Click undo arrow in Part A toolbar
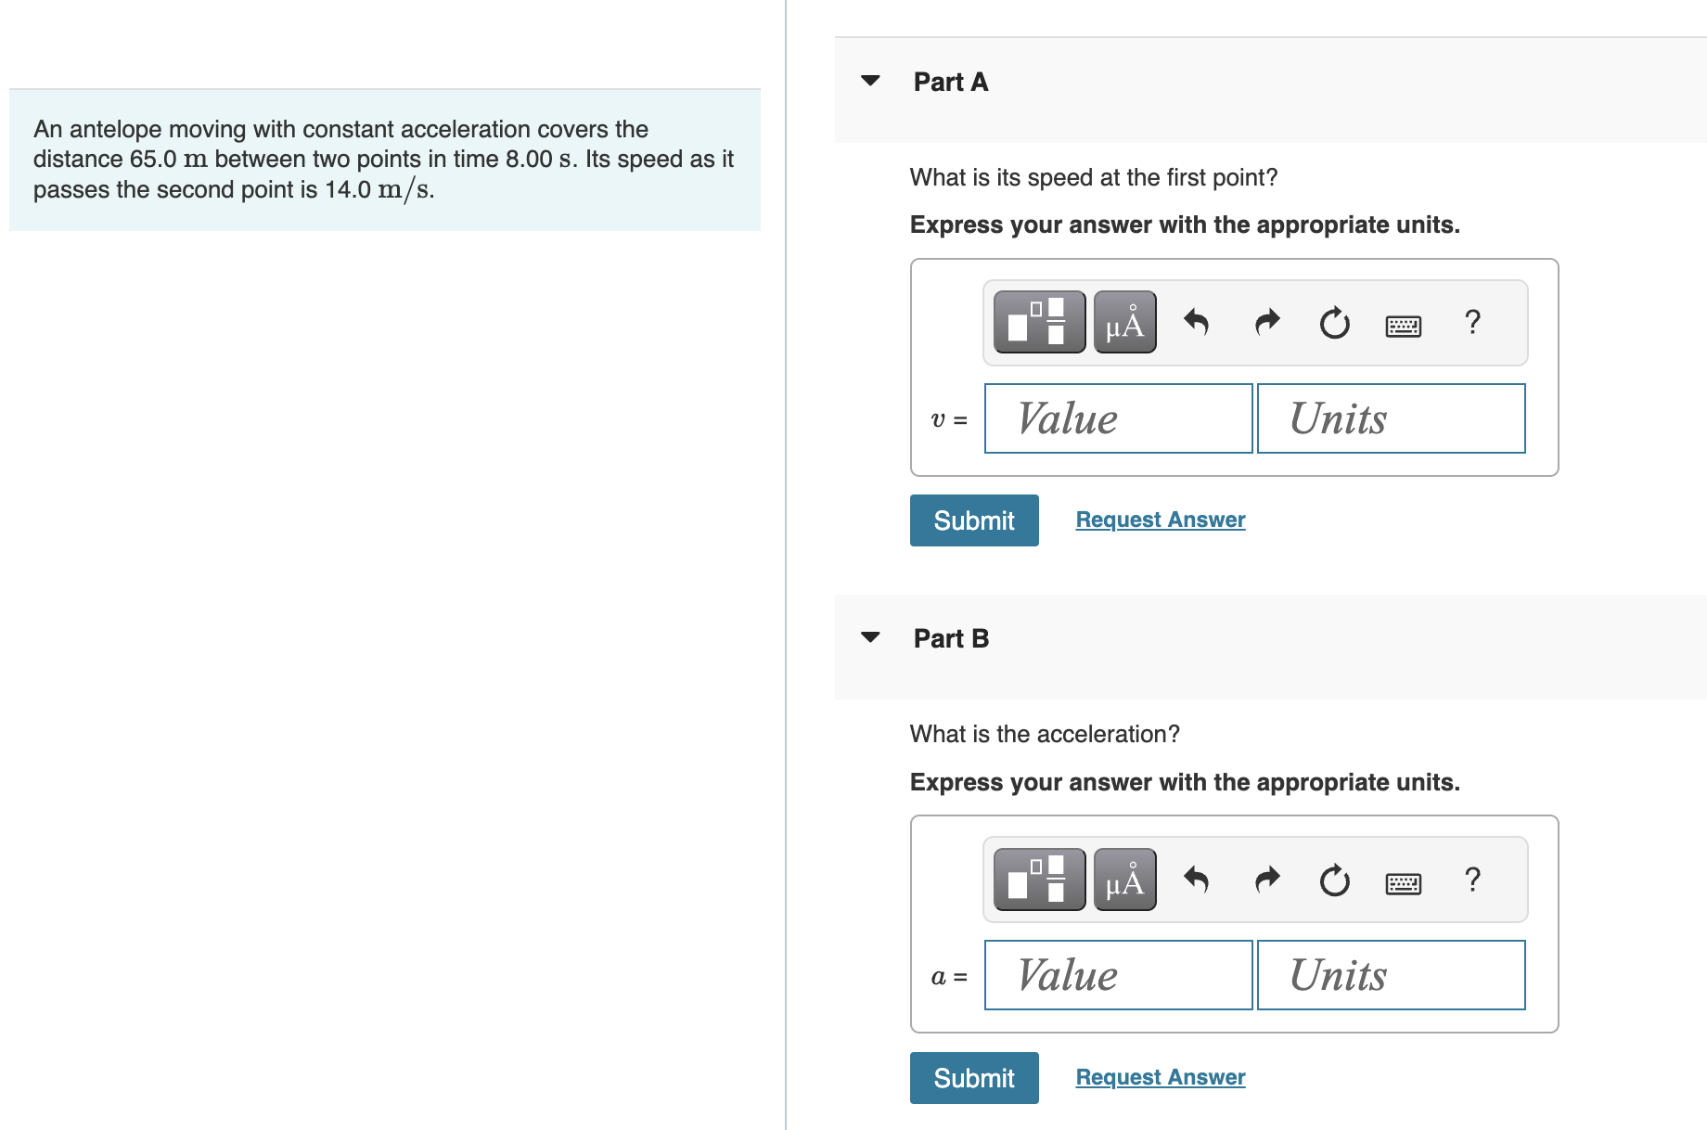The height and width of the screenshot is (1130, 1707). [x=1196, y=322]
